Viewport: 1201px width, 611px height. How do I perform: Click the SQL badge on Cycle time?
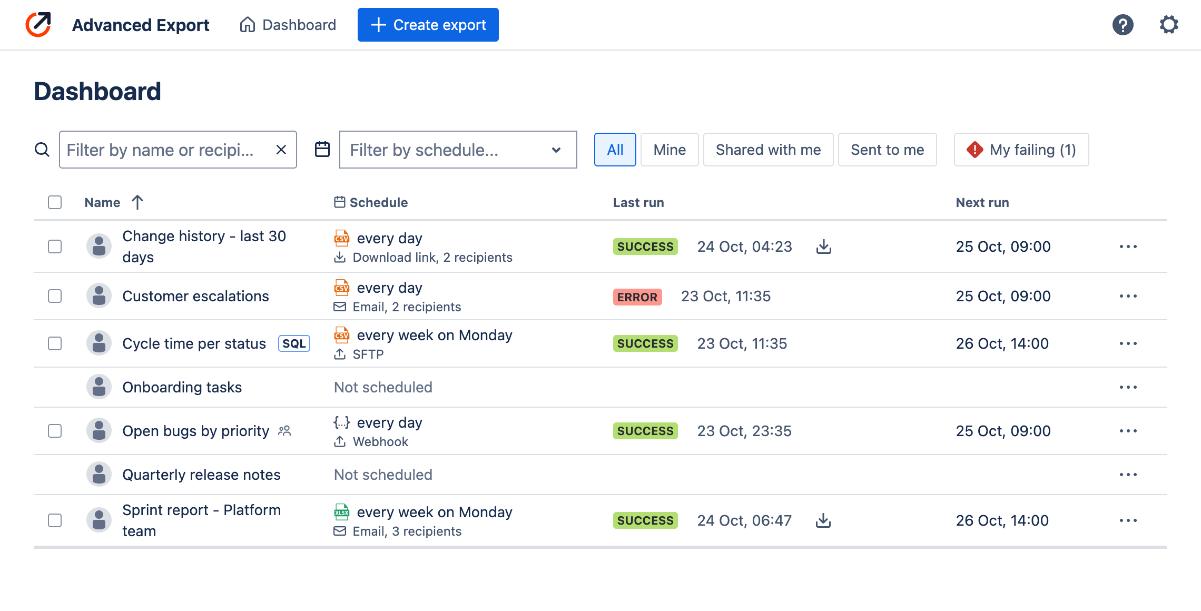[294, 343]
